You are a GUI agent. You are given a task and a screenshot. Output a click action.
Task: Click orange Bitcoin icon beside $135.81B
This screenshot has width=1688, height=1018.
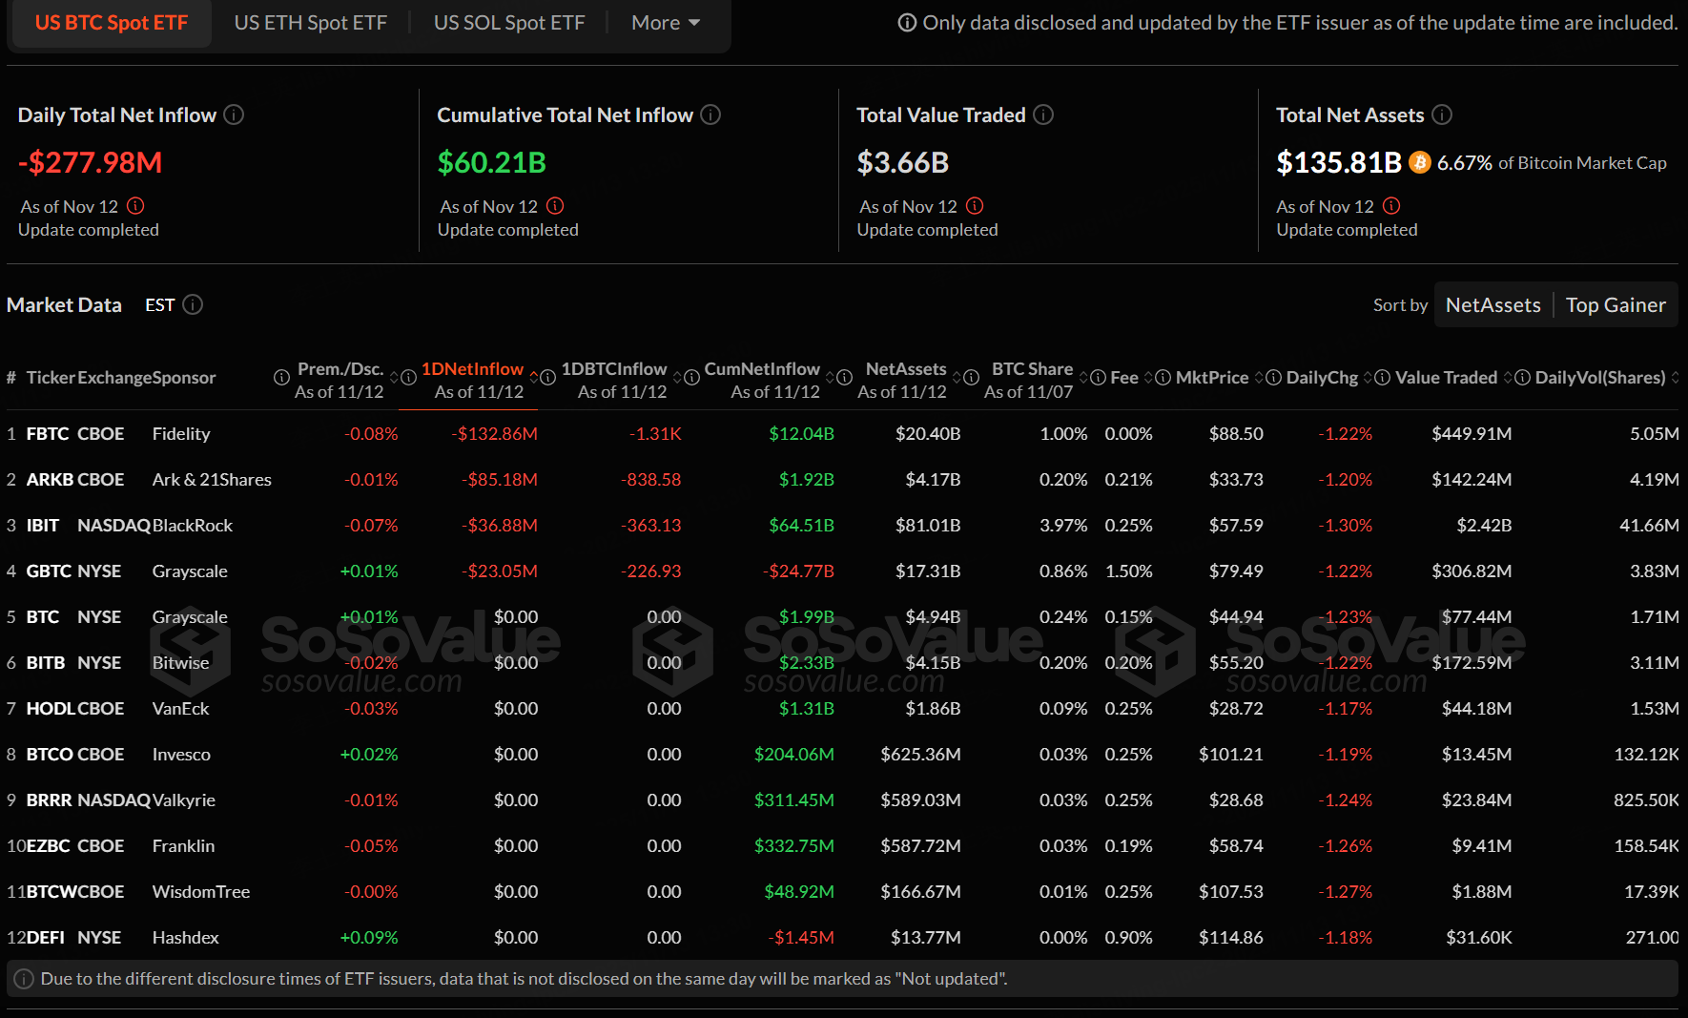click(x=1420, y=162)
